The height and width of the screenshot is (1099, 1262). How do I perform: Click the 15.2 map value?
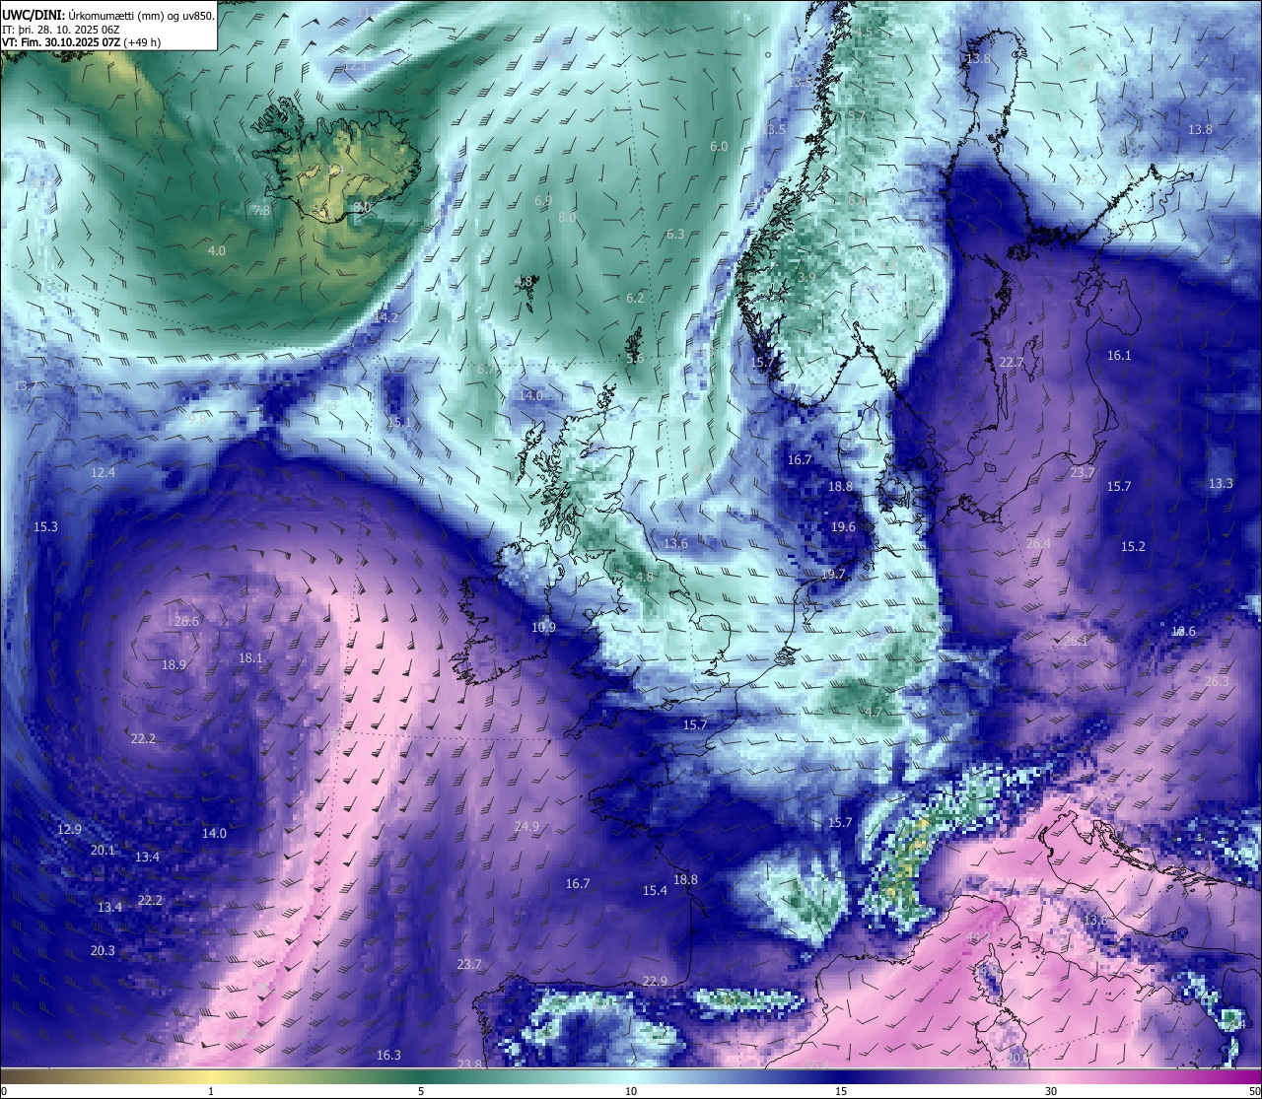(x=1133, y=547)
